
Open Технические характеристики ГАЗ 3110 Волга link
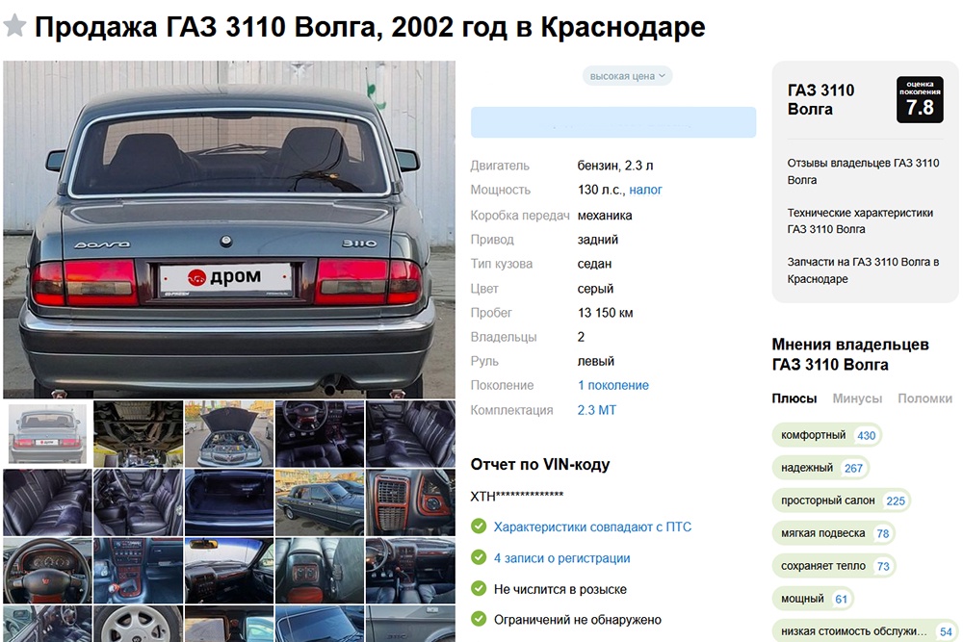click(x=860, y=221)
